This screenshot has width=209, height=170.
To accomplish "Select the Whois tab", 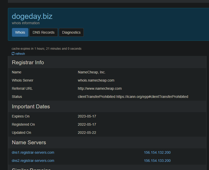I will pyautogui.click(x=20, y=32).
